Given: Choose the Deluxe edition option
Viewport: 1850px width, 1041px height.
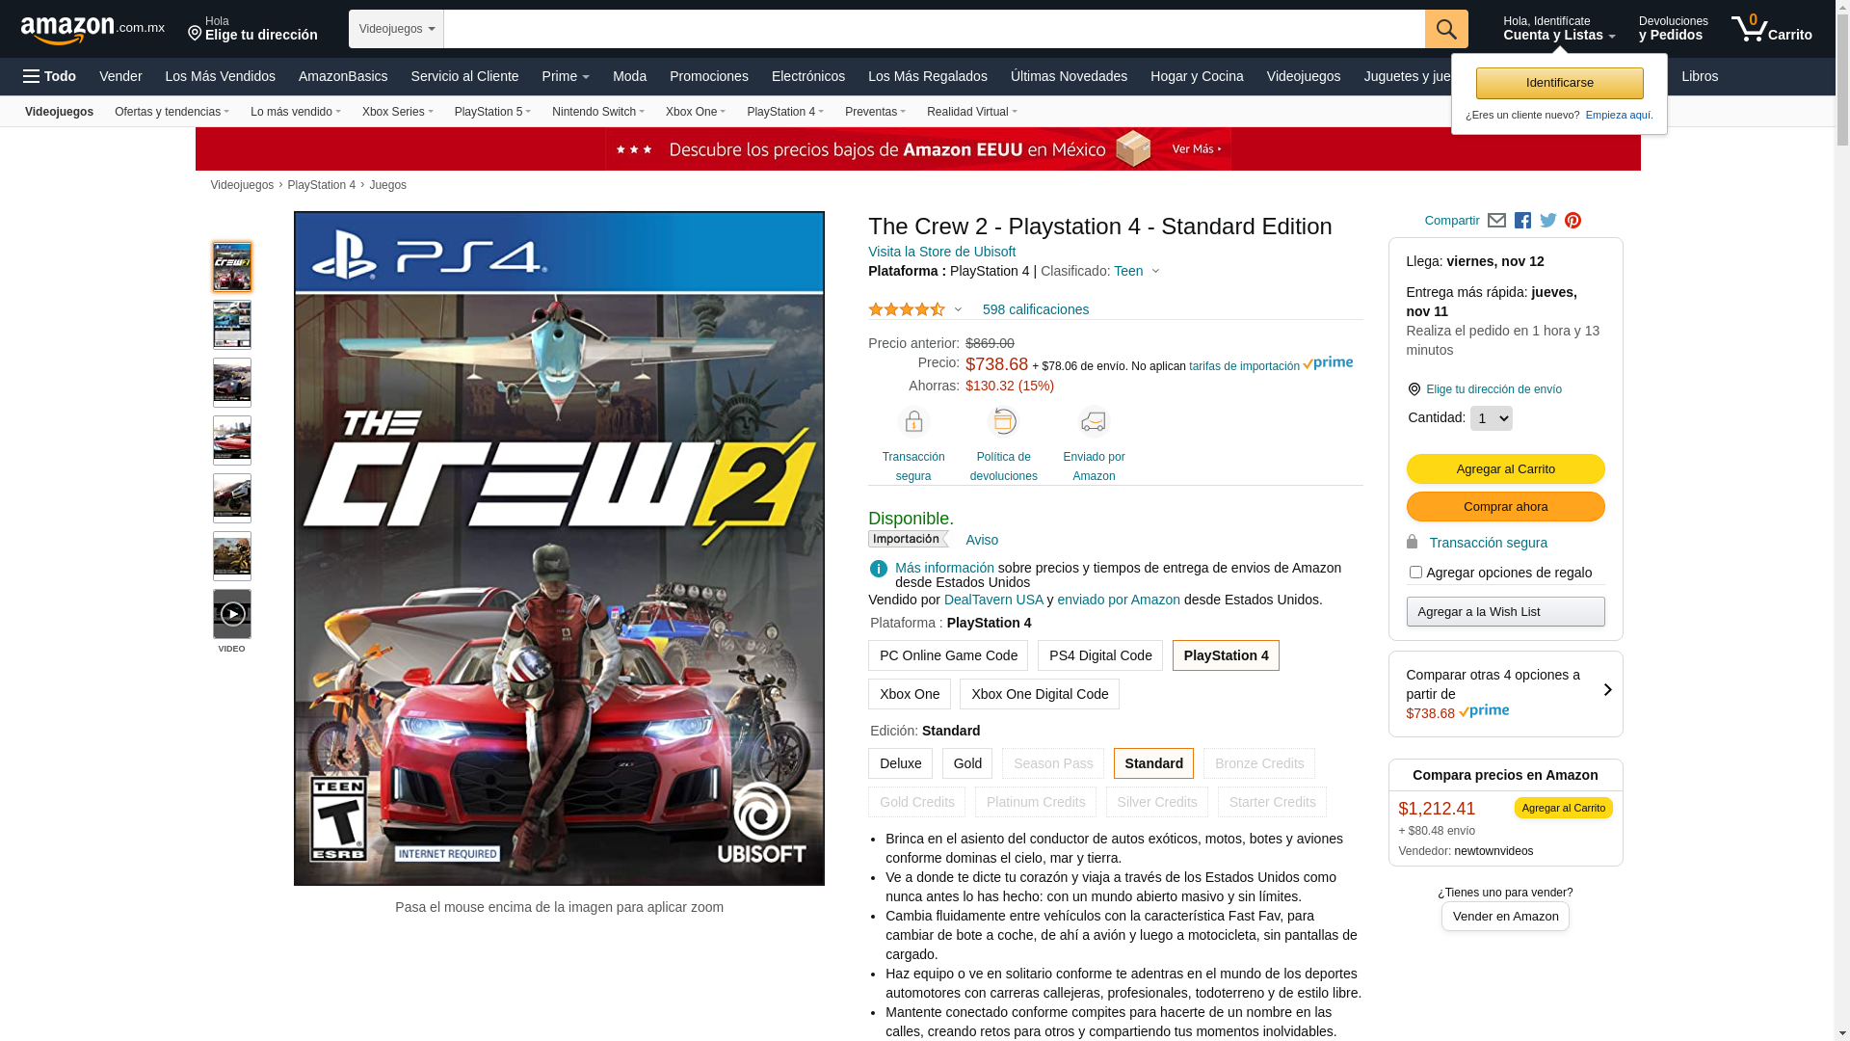Looking at the screenshot, I should pos(900,763).
